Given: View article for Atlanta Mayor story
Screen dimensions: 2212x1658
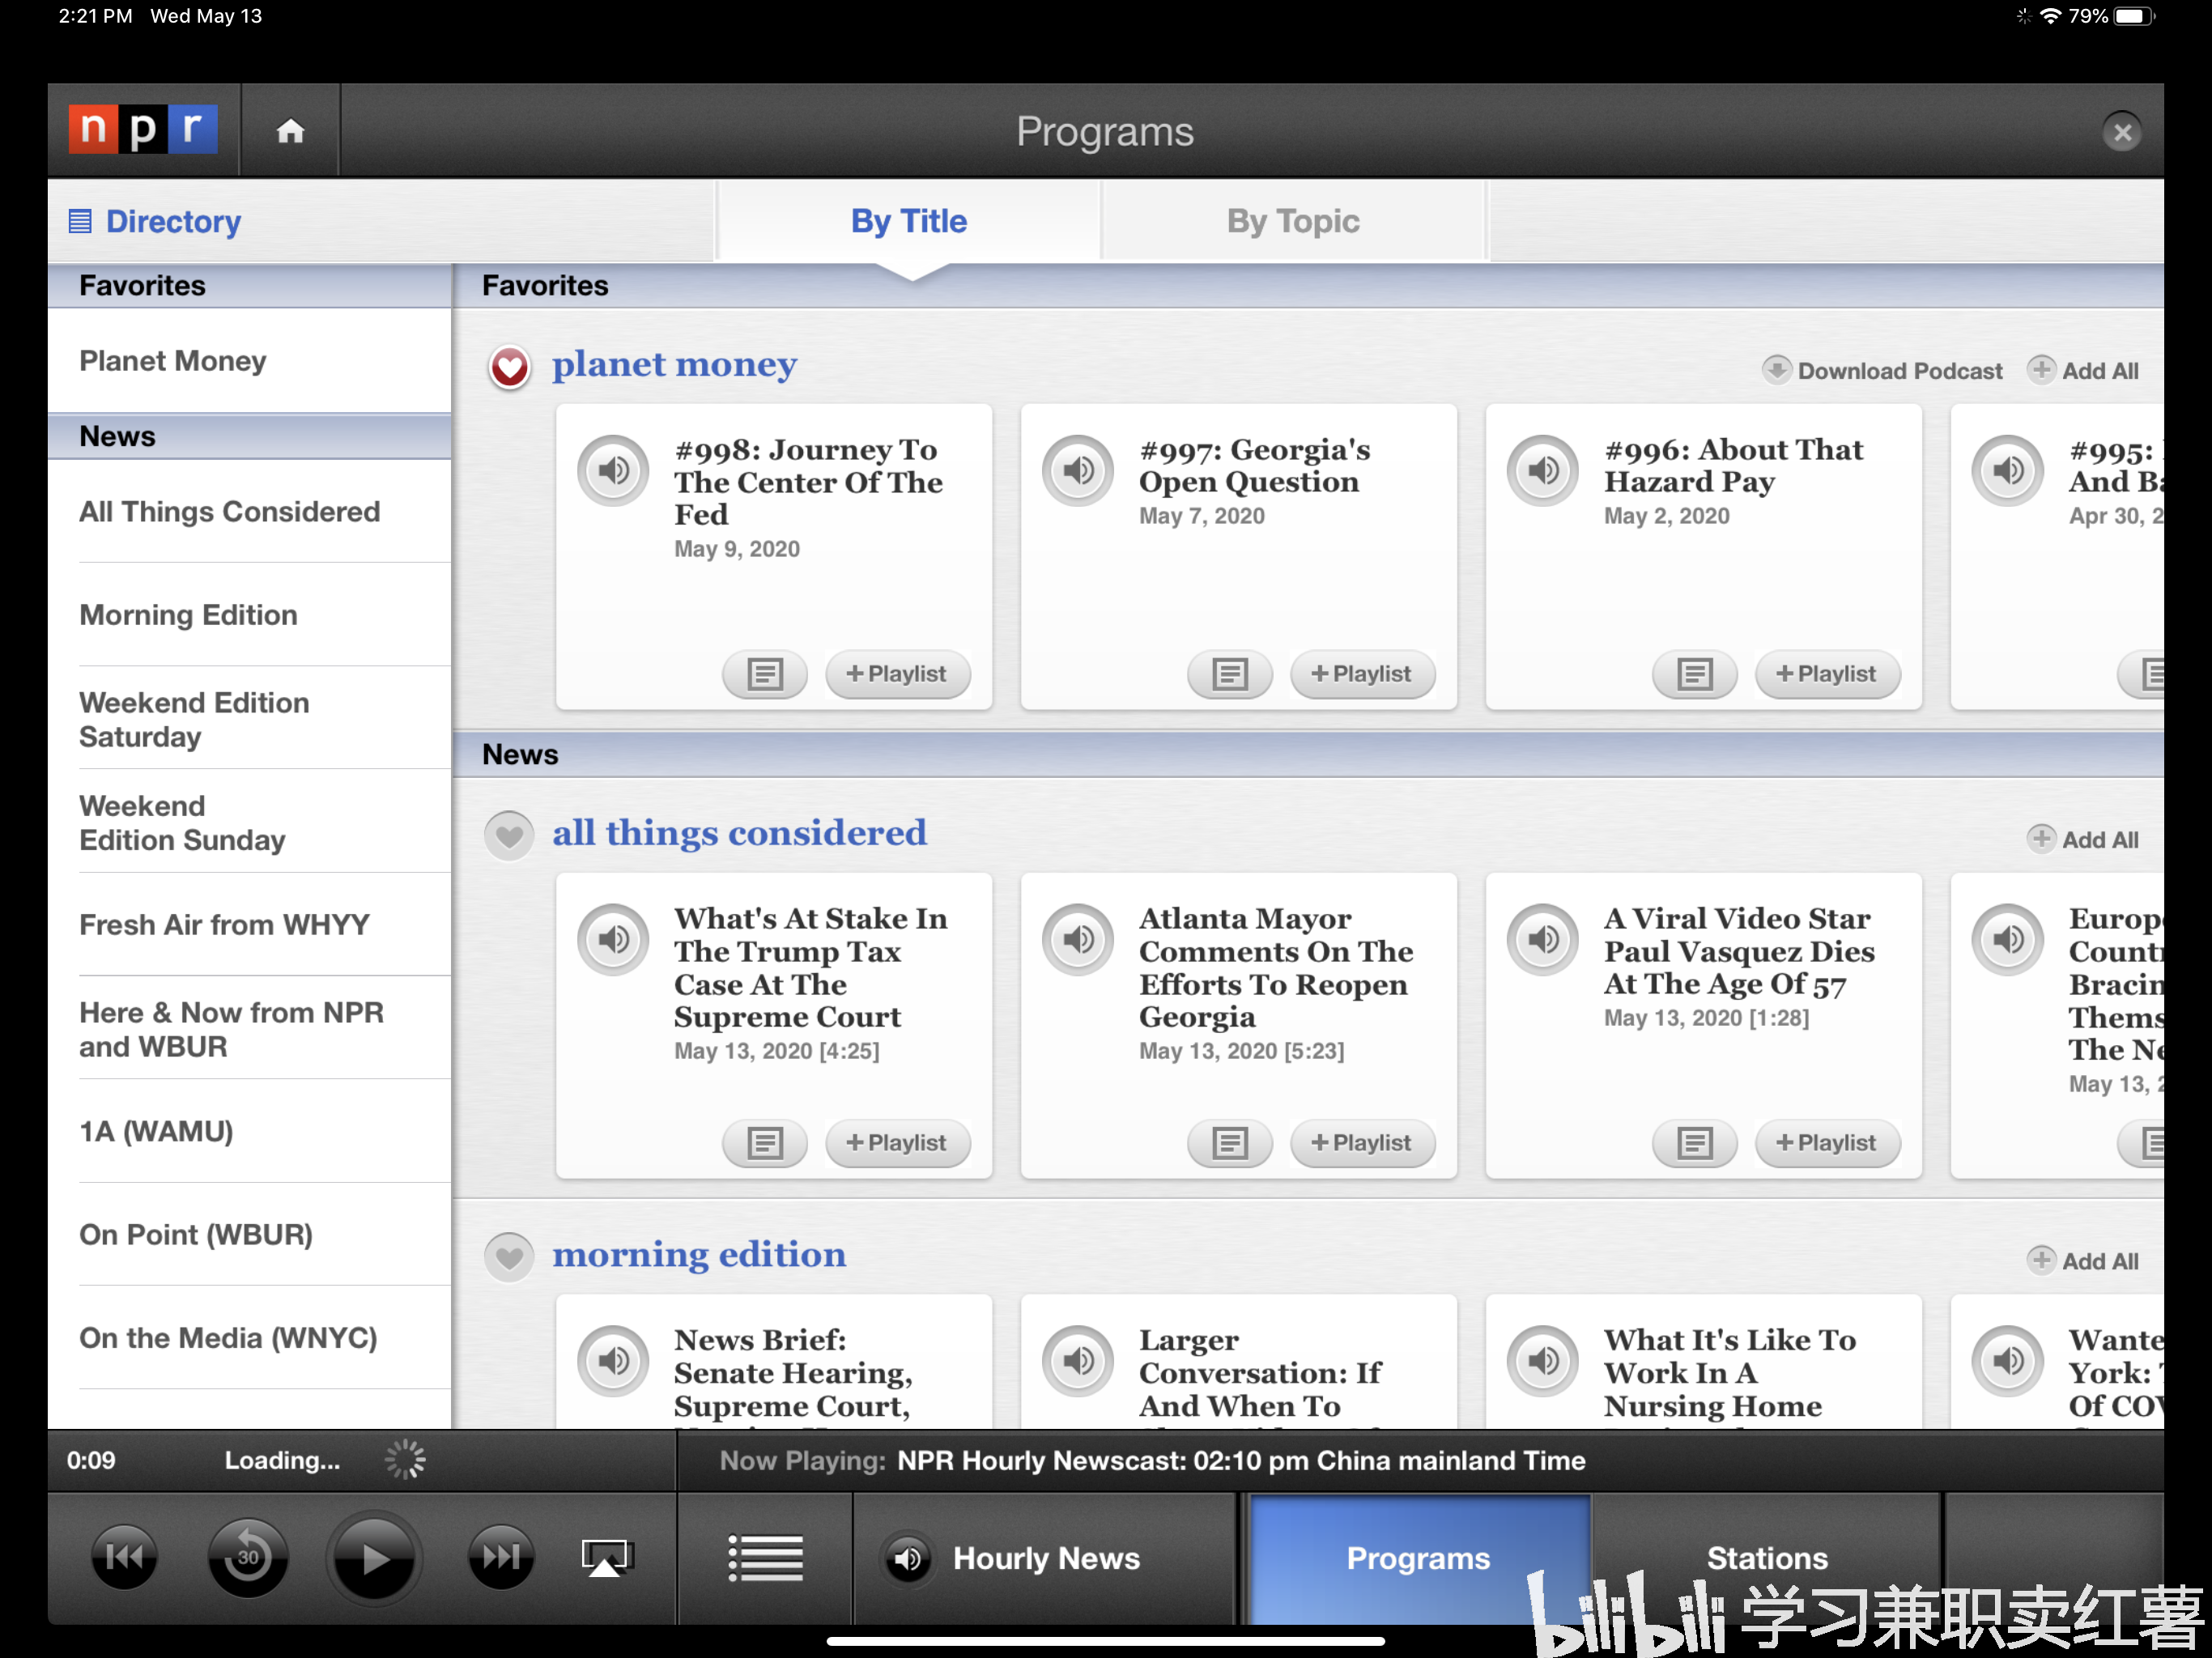Looking at the screenshot, I should point(1230,1143).
